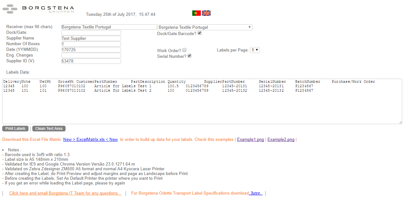The height and width of the screenshot is (199, 414).
Task: View the Example2.png example
Action: pos(281,139)
